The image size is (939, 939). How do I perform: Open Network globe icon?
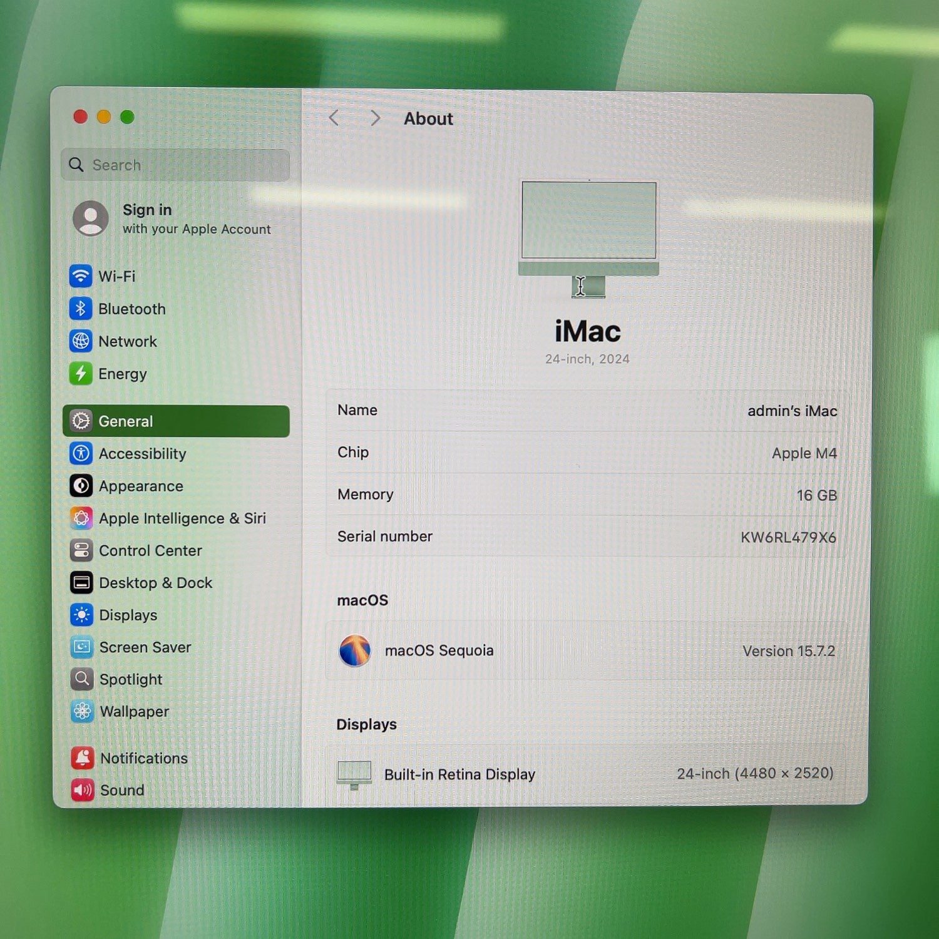pyautogui.click(x=81, y=341)
